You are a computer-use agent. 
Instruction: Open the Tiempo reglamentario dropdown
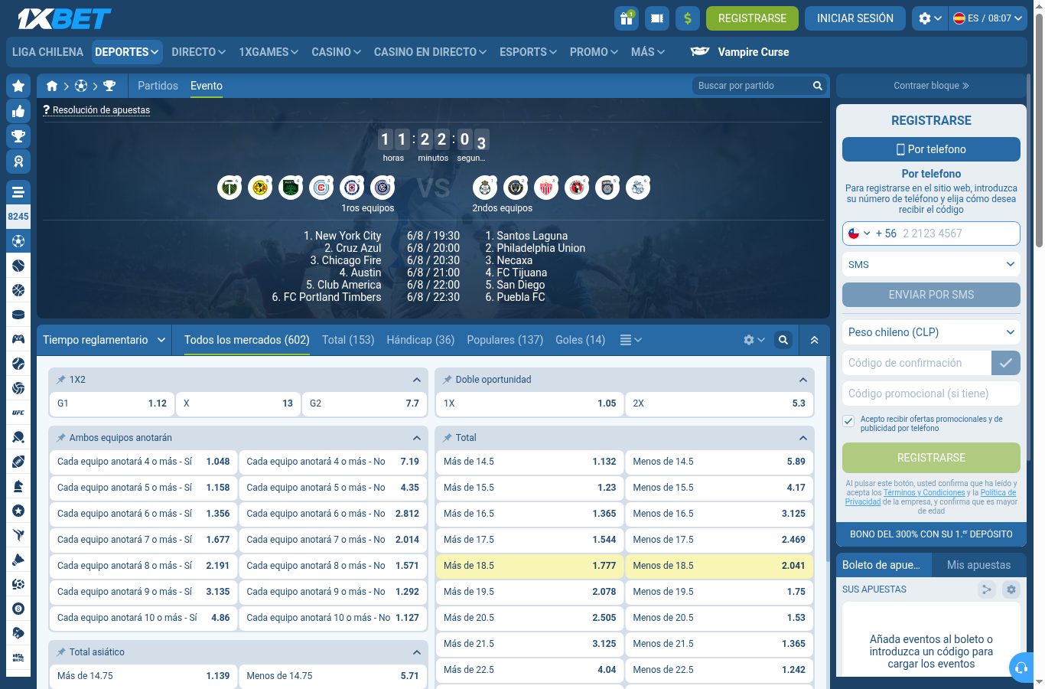[x=104, y=340]
